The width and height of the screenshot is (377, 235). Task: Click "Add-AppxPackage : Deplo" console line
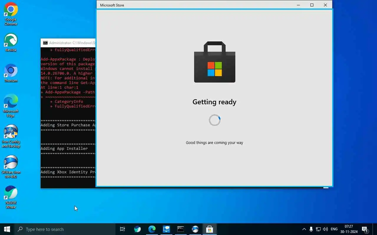[68, 59]
